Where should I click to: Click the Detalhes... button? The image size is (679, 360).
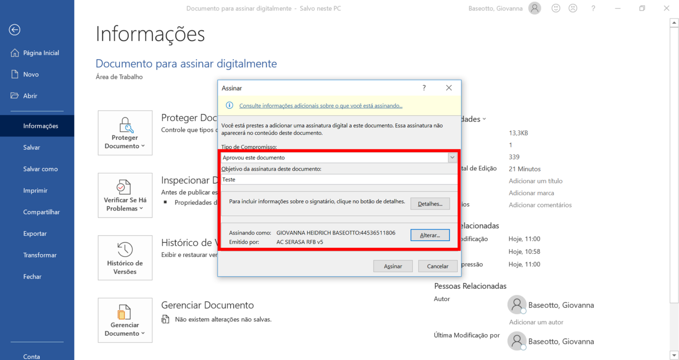(430, 203)
